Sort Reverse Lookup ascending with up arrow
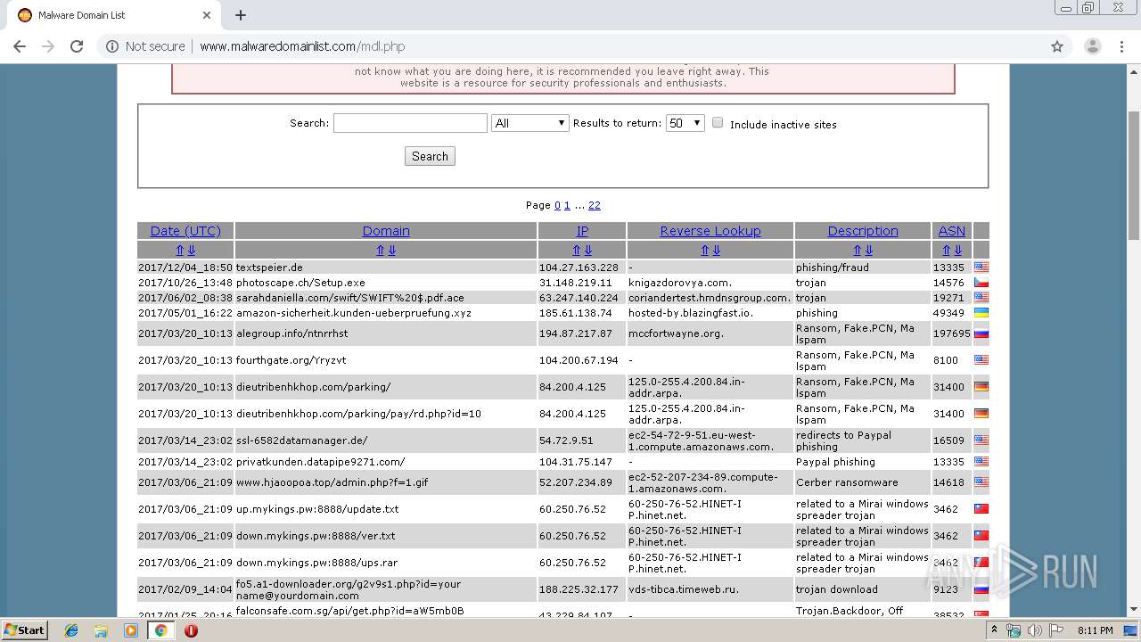The image size is (1141, 642). point(705,251)
